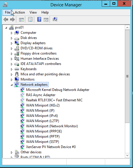
Task: Click the Mice and other pointing devices icon
Action: (17, 74)
